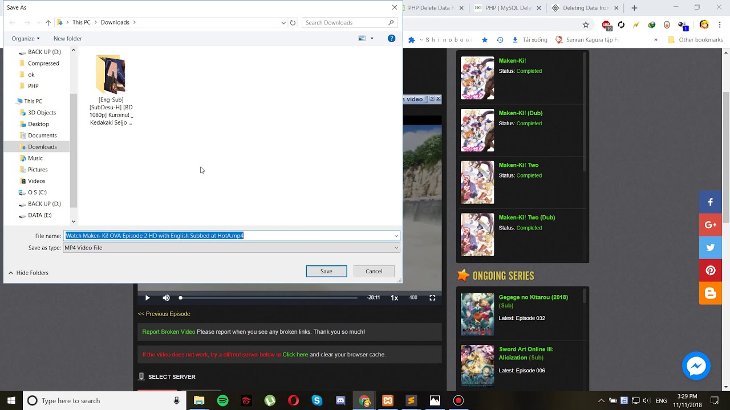Viewport: 730px width, 410px height.
Task: Click the New folder button
Action: [x=67, y=38]
